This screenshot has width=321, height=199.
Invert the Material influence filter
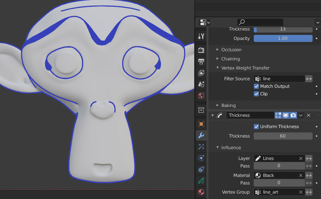[x=309, y=175]
